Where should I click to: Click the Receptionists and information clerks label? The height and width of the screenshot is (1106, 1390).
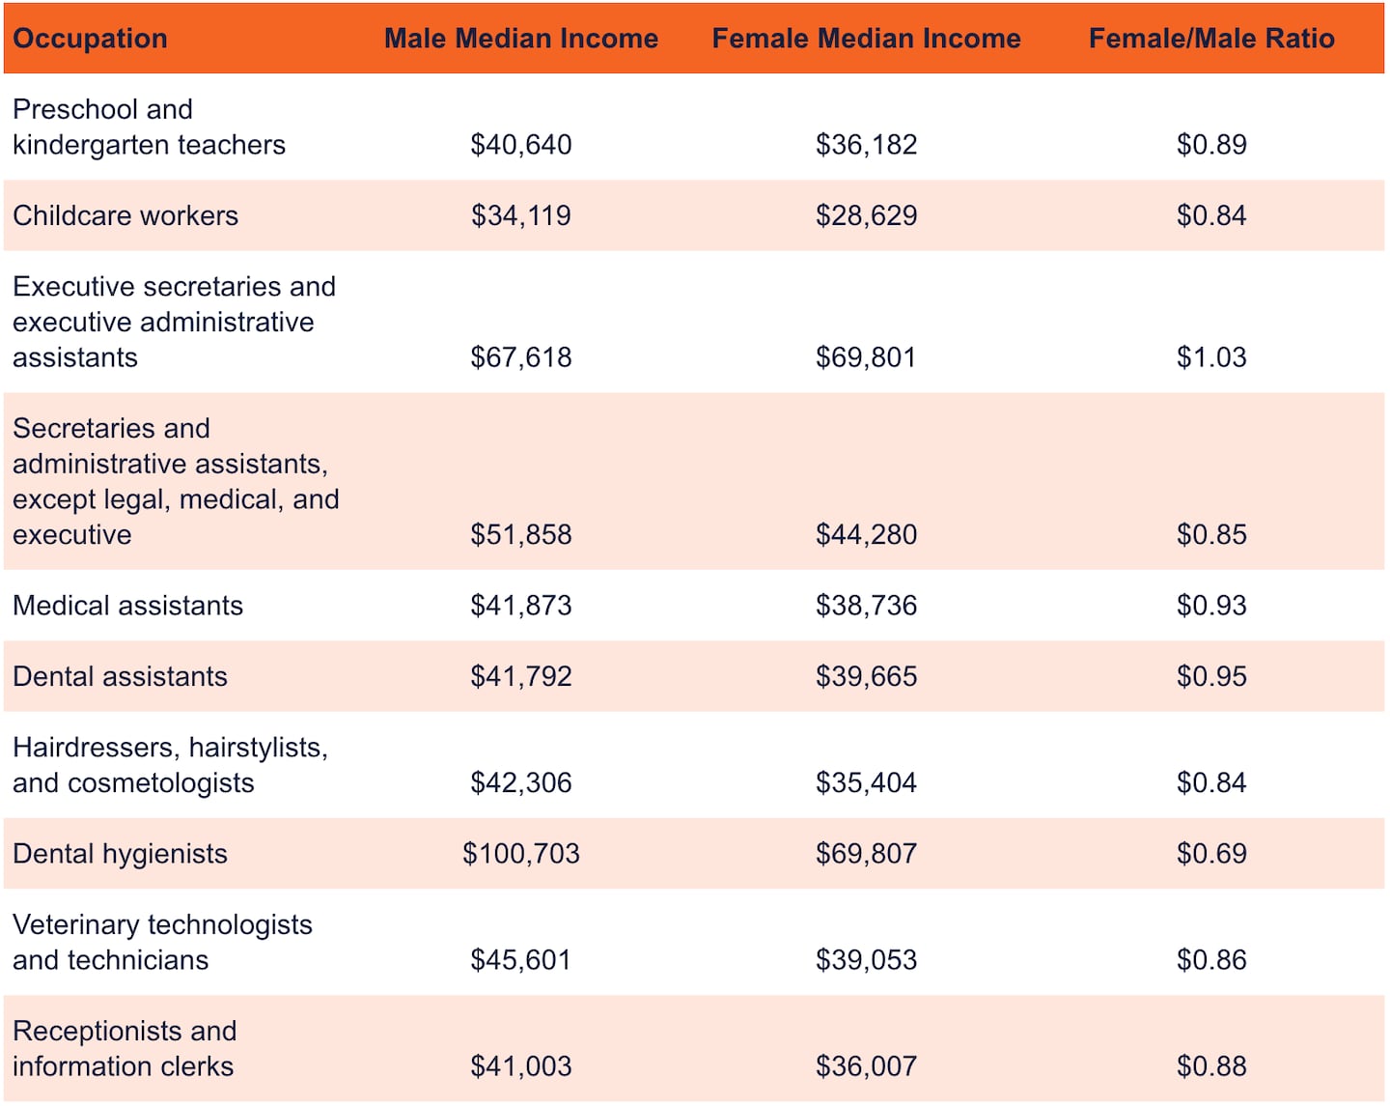(x=125, y=1048)
